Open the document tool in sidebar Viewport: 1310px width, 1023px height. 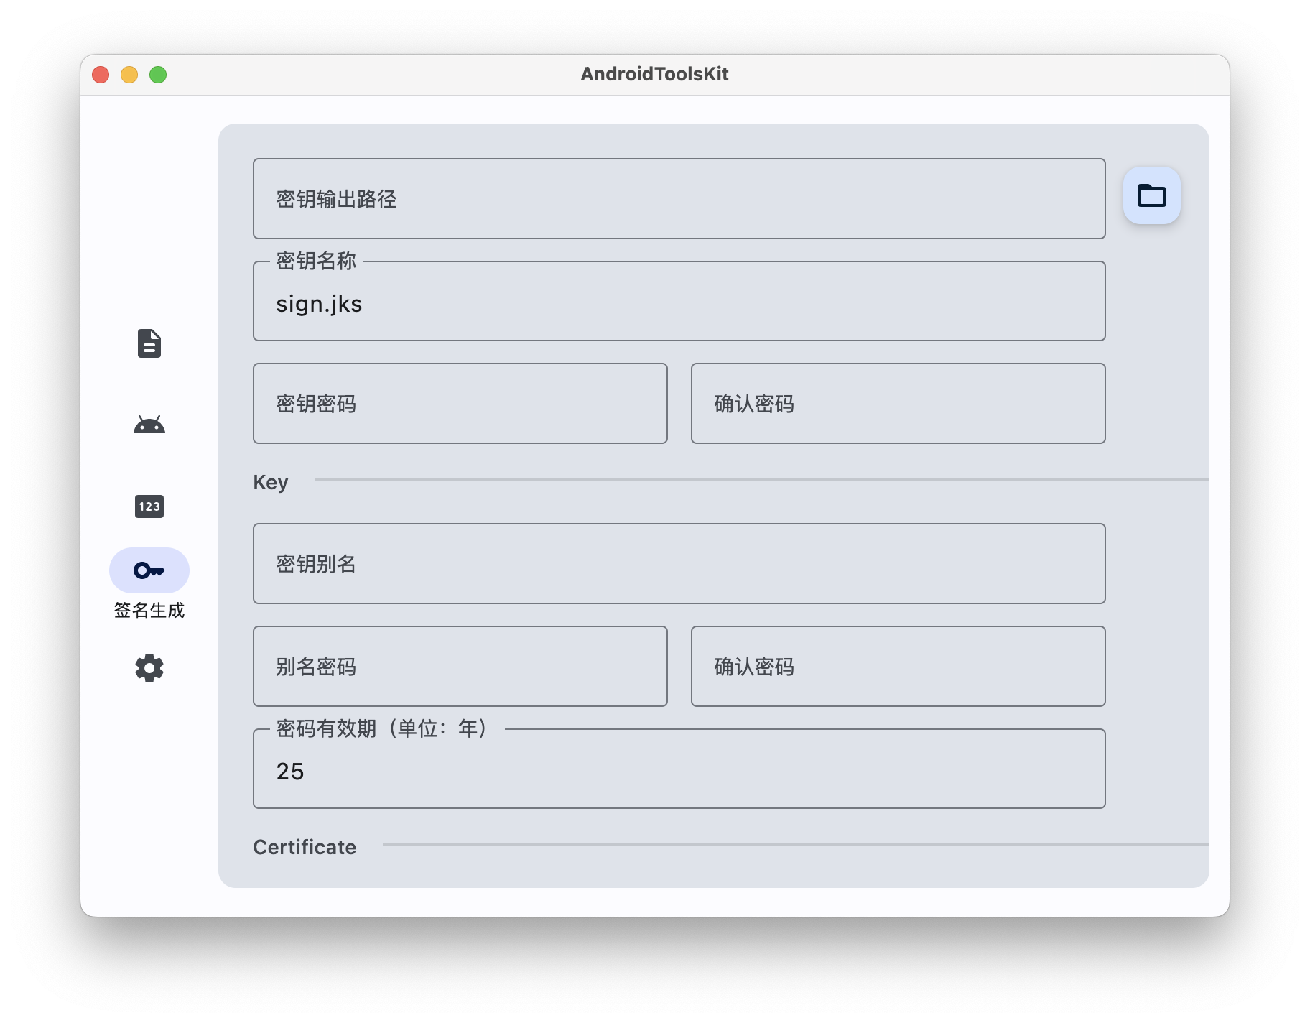(x=149, y=343)
